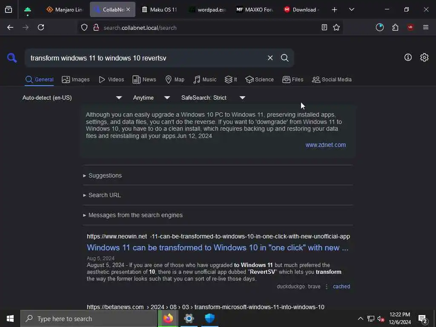This screenshot has width=436, height=327.
Task: Open Firefox application menu
Action: pyautogui.click(x=426, y=27)
